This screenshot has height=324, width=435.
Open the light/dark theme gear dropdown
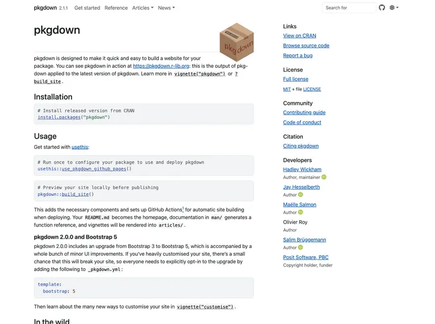tap(394, 8)
